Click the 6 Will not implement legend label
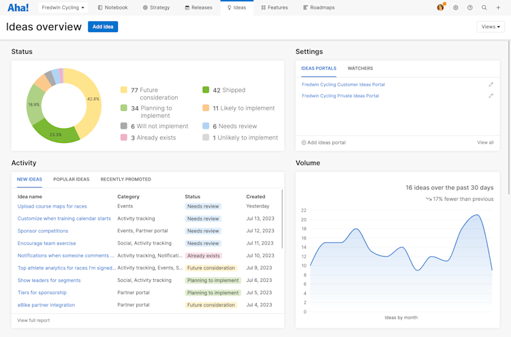 159,126
